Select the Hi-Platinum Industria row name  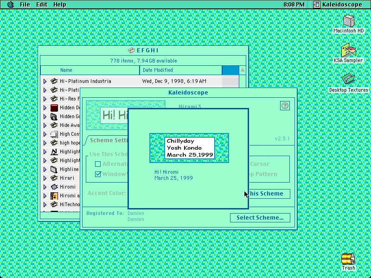pyautogui.click(x=85, y=82)
